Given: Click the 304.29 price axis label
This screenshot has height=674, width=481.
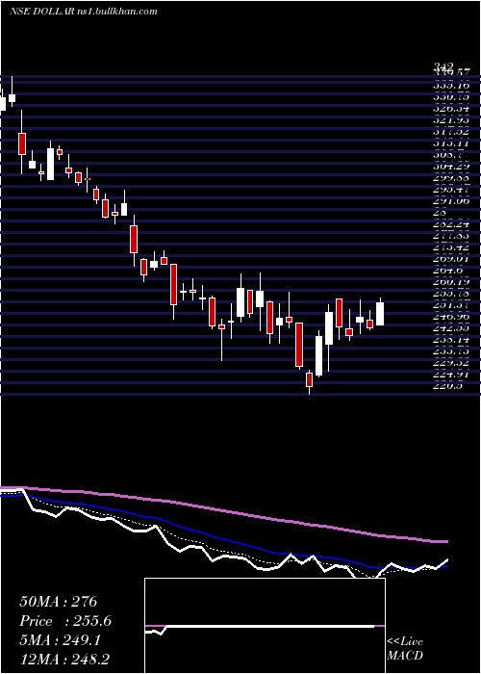Looking at the screenshot, I should coord(451,166).
